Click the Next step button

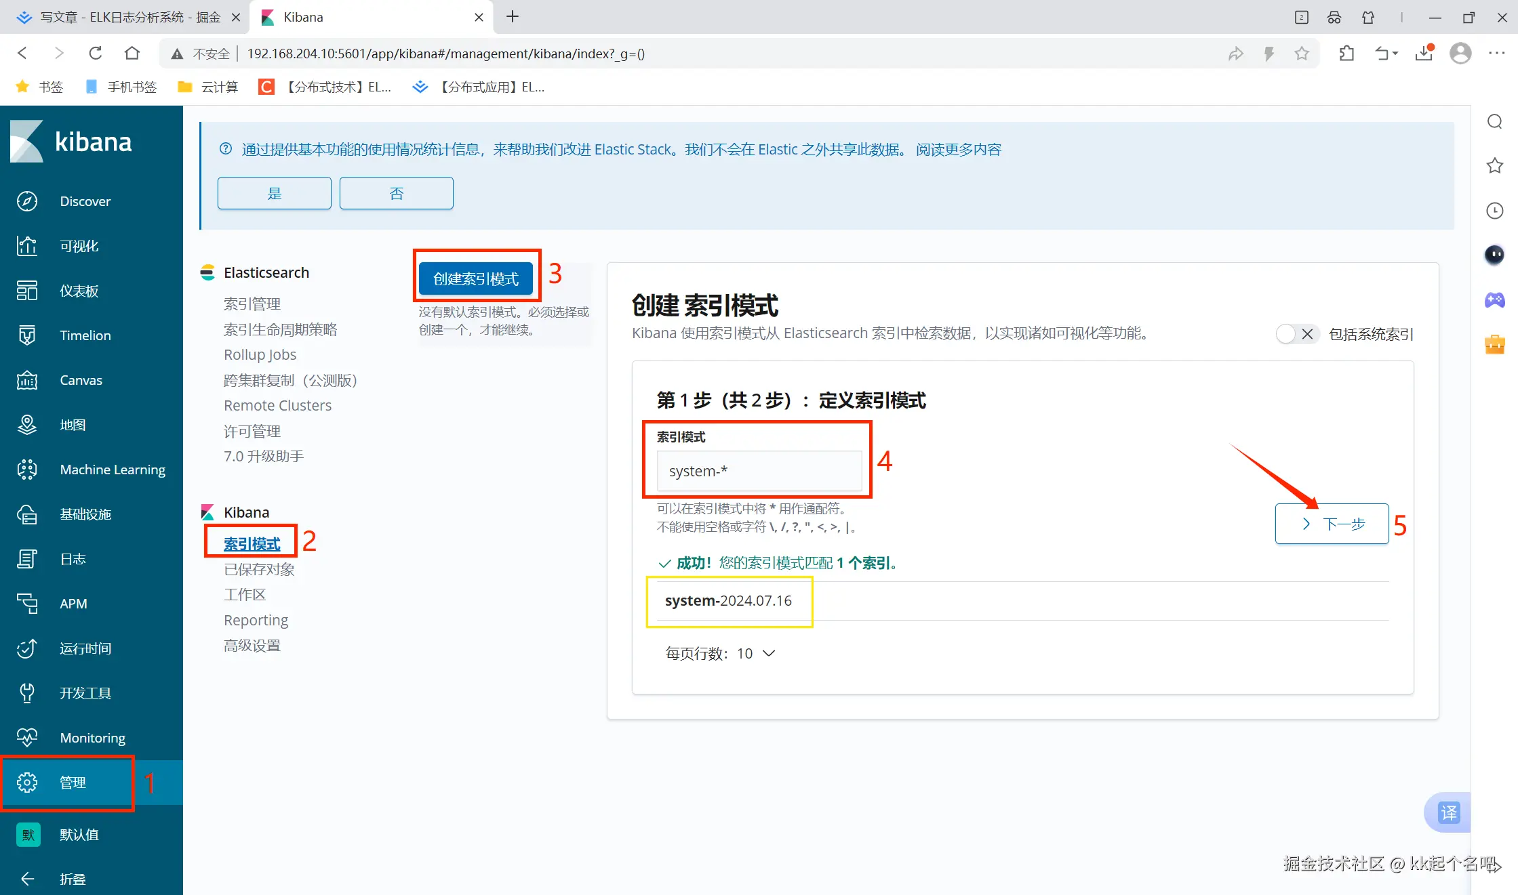(x=1332, y=524)
